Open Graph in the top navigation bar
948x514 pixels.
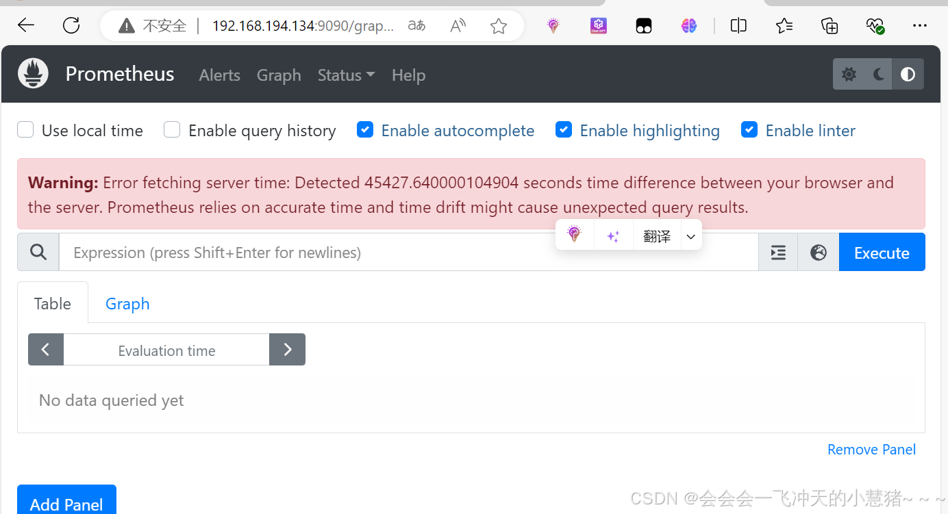pos(279,75)
